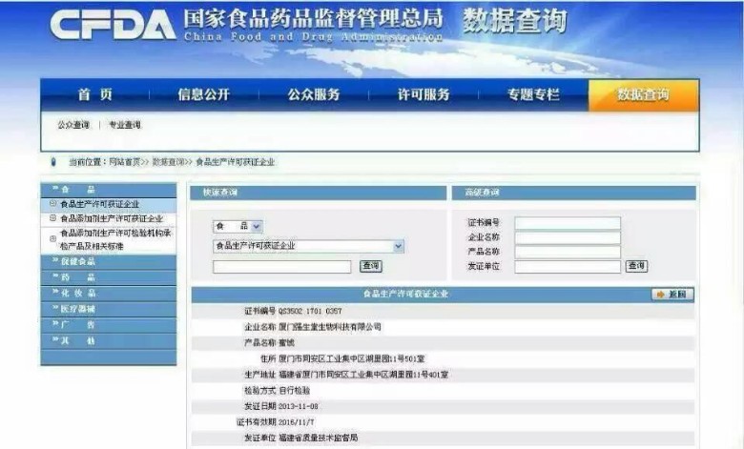Focus the quick search text field
This screenshot has width=744, height=449.
[x=281, y=267]
